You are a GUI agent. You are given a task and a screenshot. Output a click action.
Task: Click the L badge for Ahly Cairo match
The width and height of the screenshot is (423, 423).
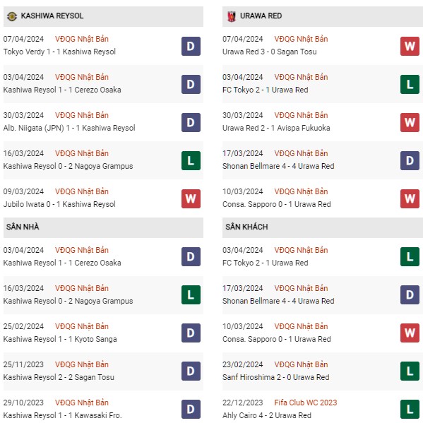point(410,410)
